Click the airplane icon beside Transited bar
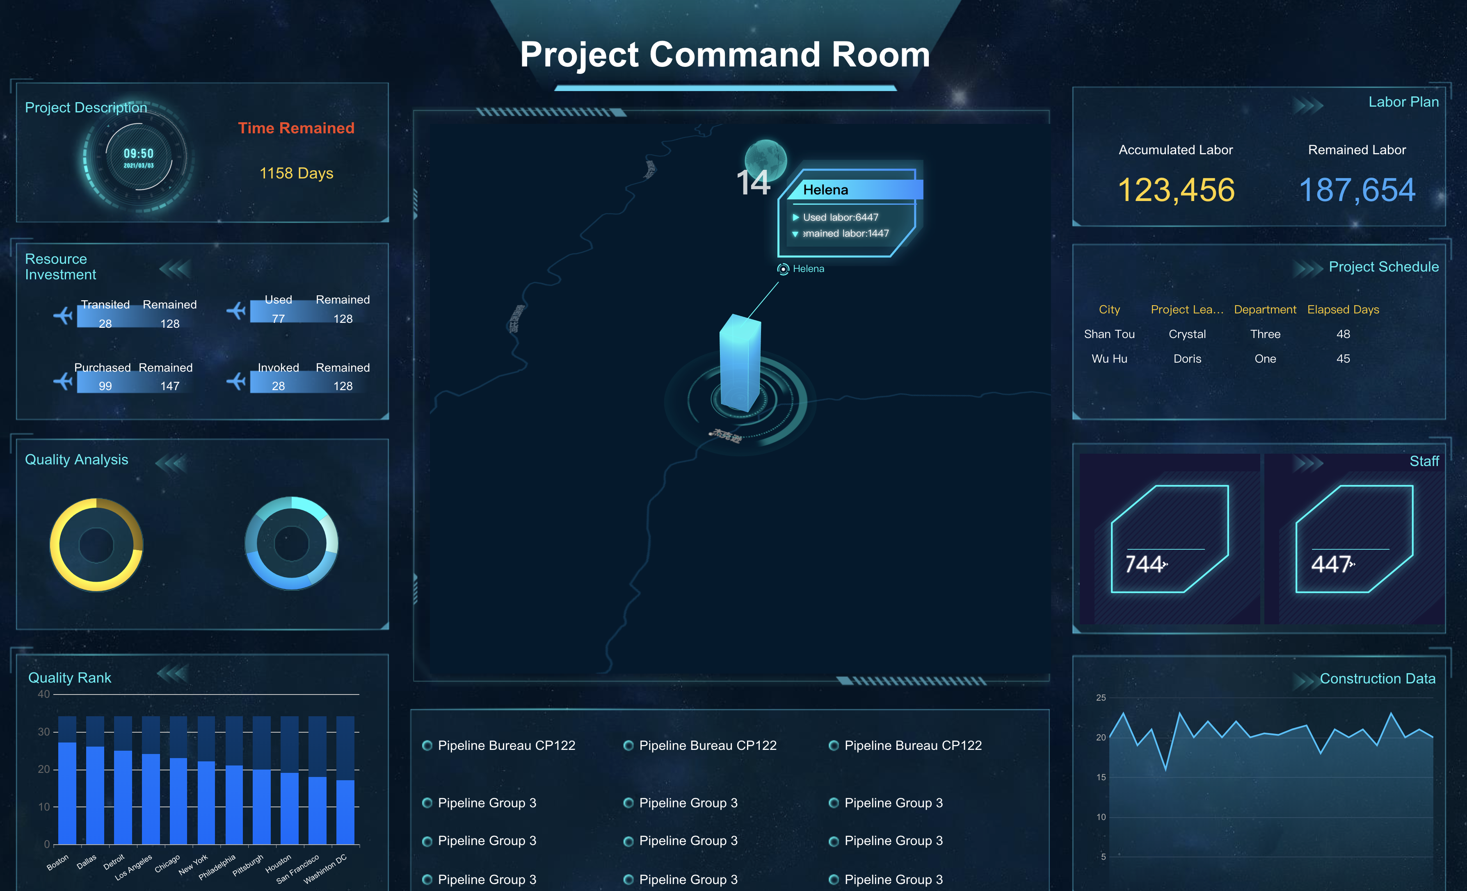The height and width of the screenshot is (891, 1467). pyautogui.click(x=63, y=315)
